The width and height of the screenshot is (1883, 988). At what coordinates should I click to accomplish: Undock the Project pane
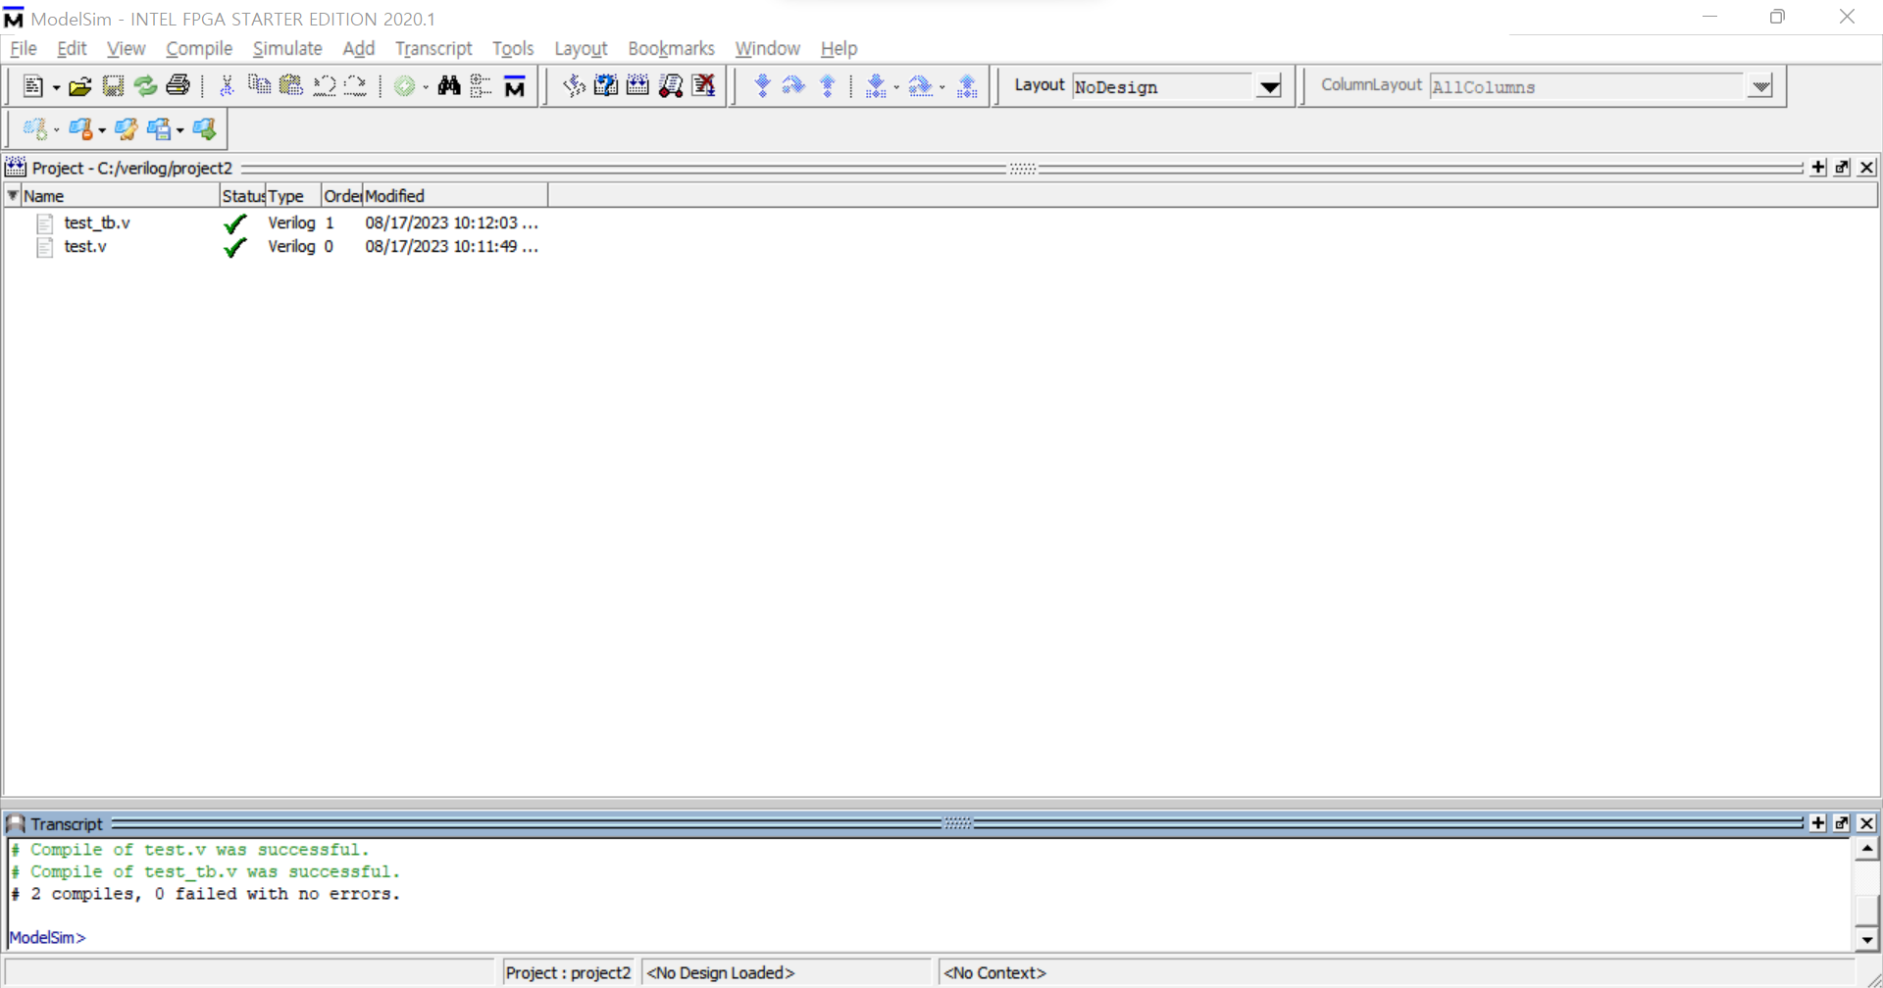click(x=1842, y=168)
